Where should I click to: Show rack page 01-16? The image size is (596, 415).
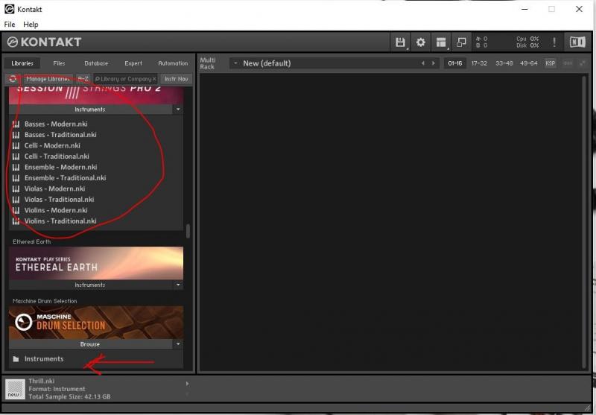(455, 63)
